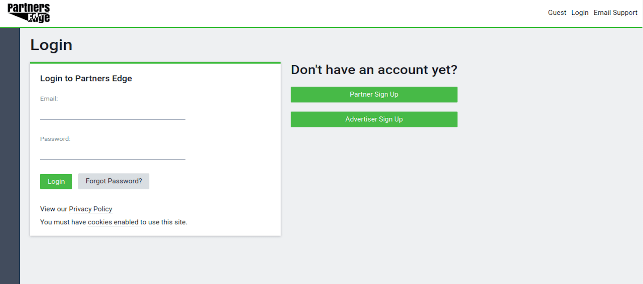The height and width of the screenshot is (284, 643).
Task: Click the Password: field label
Action: tap(55, 139)
